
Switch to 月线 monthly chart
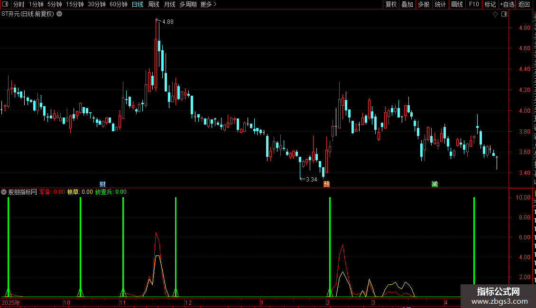tap(169, 4)
